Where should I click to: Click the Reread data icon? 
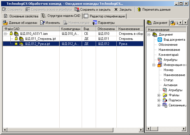[139, 10]
